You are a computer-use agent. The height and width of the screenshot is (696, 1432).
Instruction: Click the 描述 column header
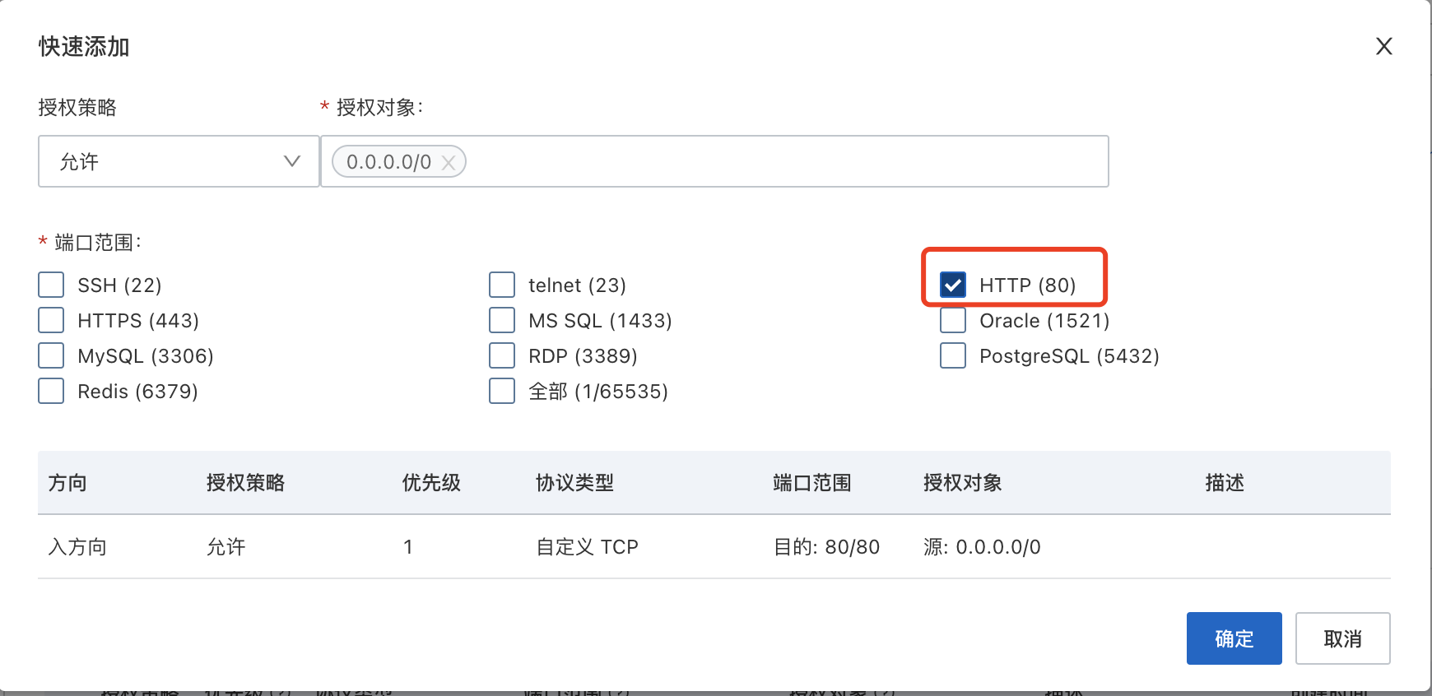point(1225,483)
